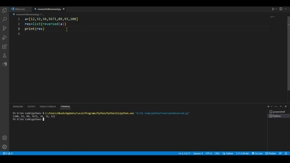Open the Manage settings gear
Screen dimensions: 290x163
(x=5, y=147)
